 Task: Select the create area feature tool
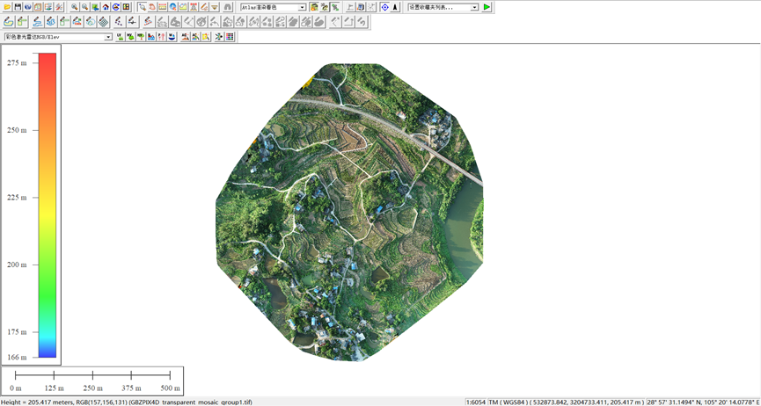tap(8, 22)
